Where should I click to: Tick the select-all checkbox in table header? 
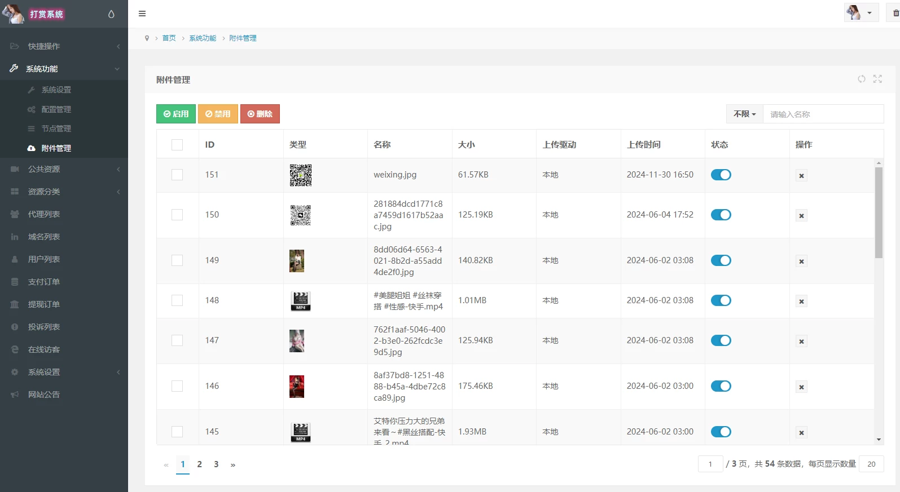pos(177,145)
